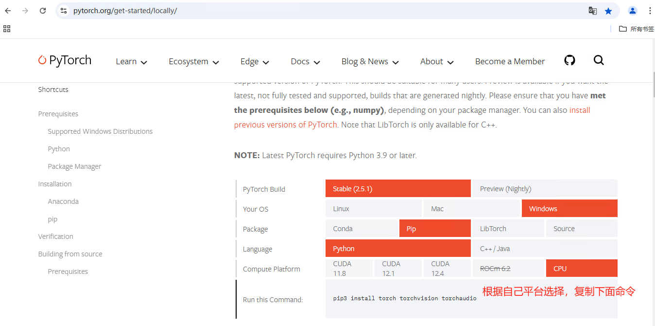Viewport: 655px width, 326px height.
Task: Click the site search magnifier icon
Action: [599, 60]
